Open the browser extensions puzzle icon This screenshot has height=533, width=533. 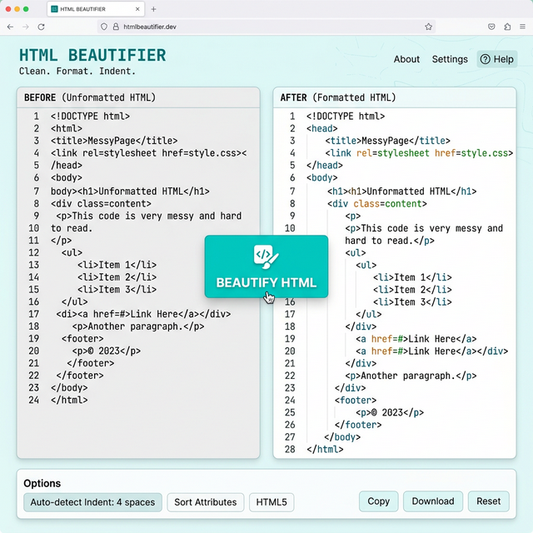click(507, 27)
